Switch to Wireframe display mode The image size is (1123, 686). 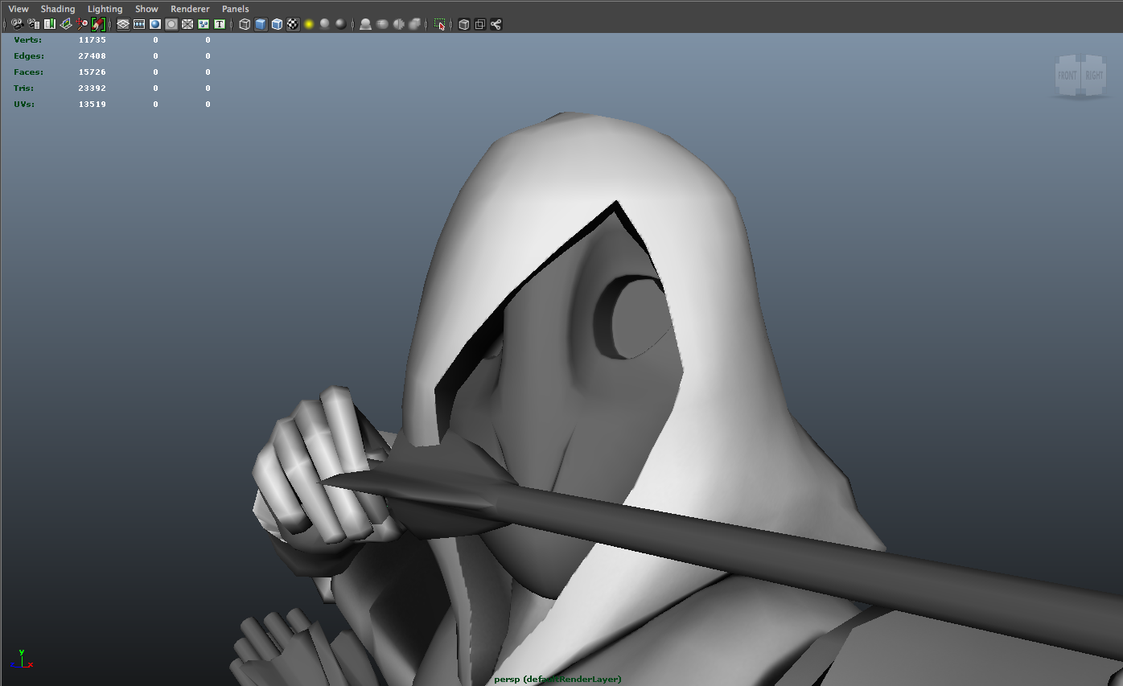point(245,24)
